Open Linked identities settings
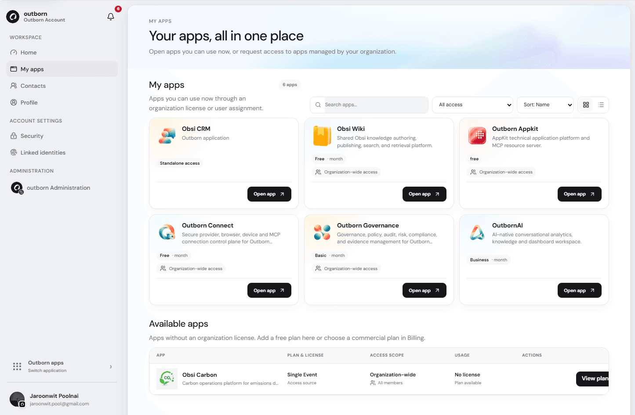The height and width of the screenshot is (415, 635). pos(62,152)
